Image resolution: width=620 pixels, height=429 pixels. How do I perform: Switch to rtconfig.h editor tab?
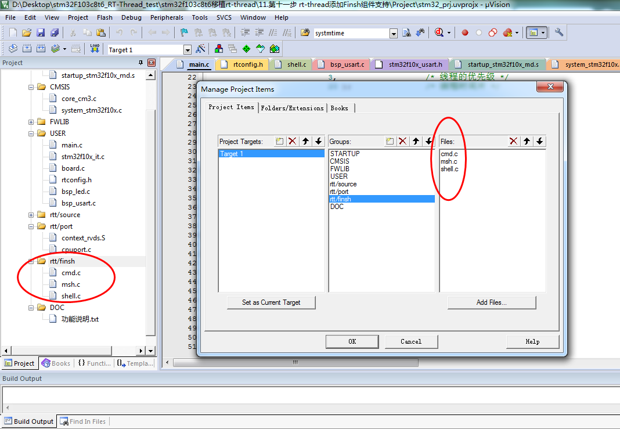tap(244, 64)
